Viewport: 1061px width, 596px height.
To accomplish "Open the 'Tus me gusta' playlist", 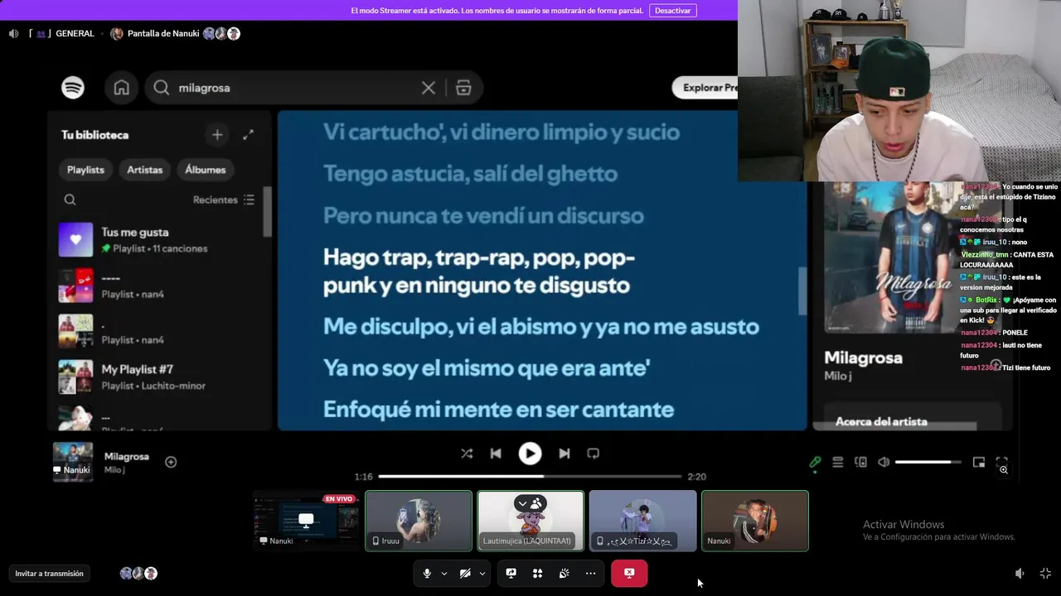I will (157, 240).
